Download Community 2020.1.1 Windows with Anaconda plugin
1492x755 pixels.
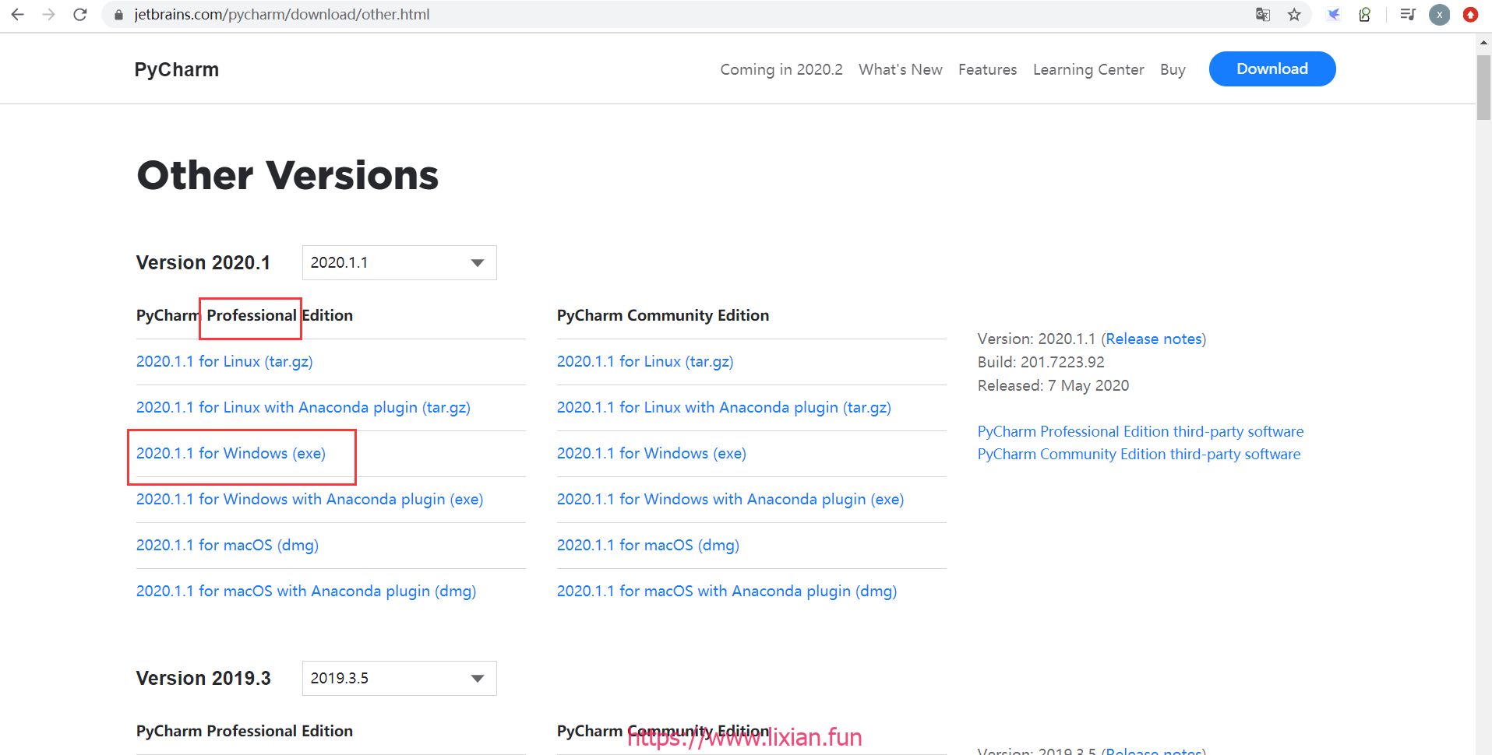pyautogui.click(x=730, y=499)
